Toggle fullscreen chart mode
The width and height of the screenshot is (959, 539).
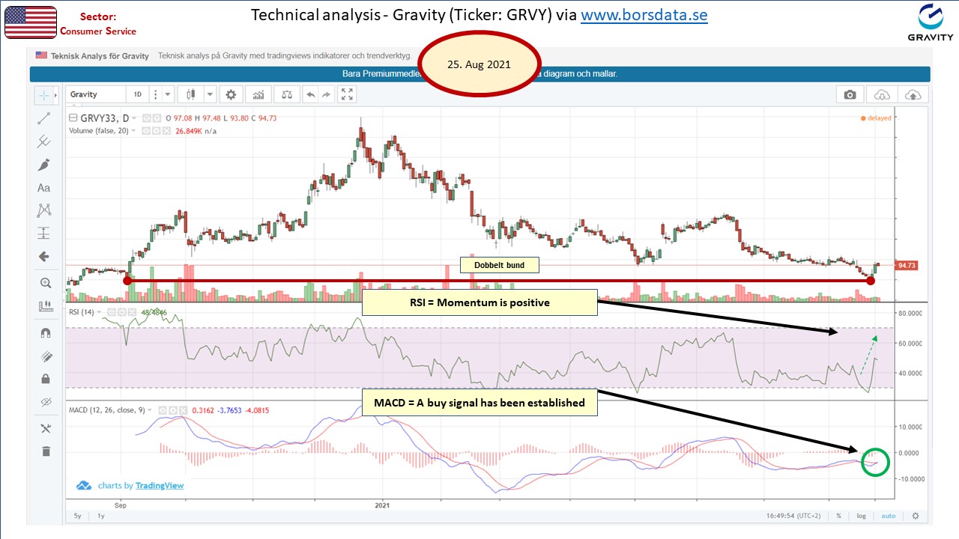click(347, 94)
